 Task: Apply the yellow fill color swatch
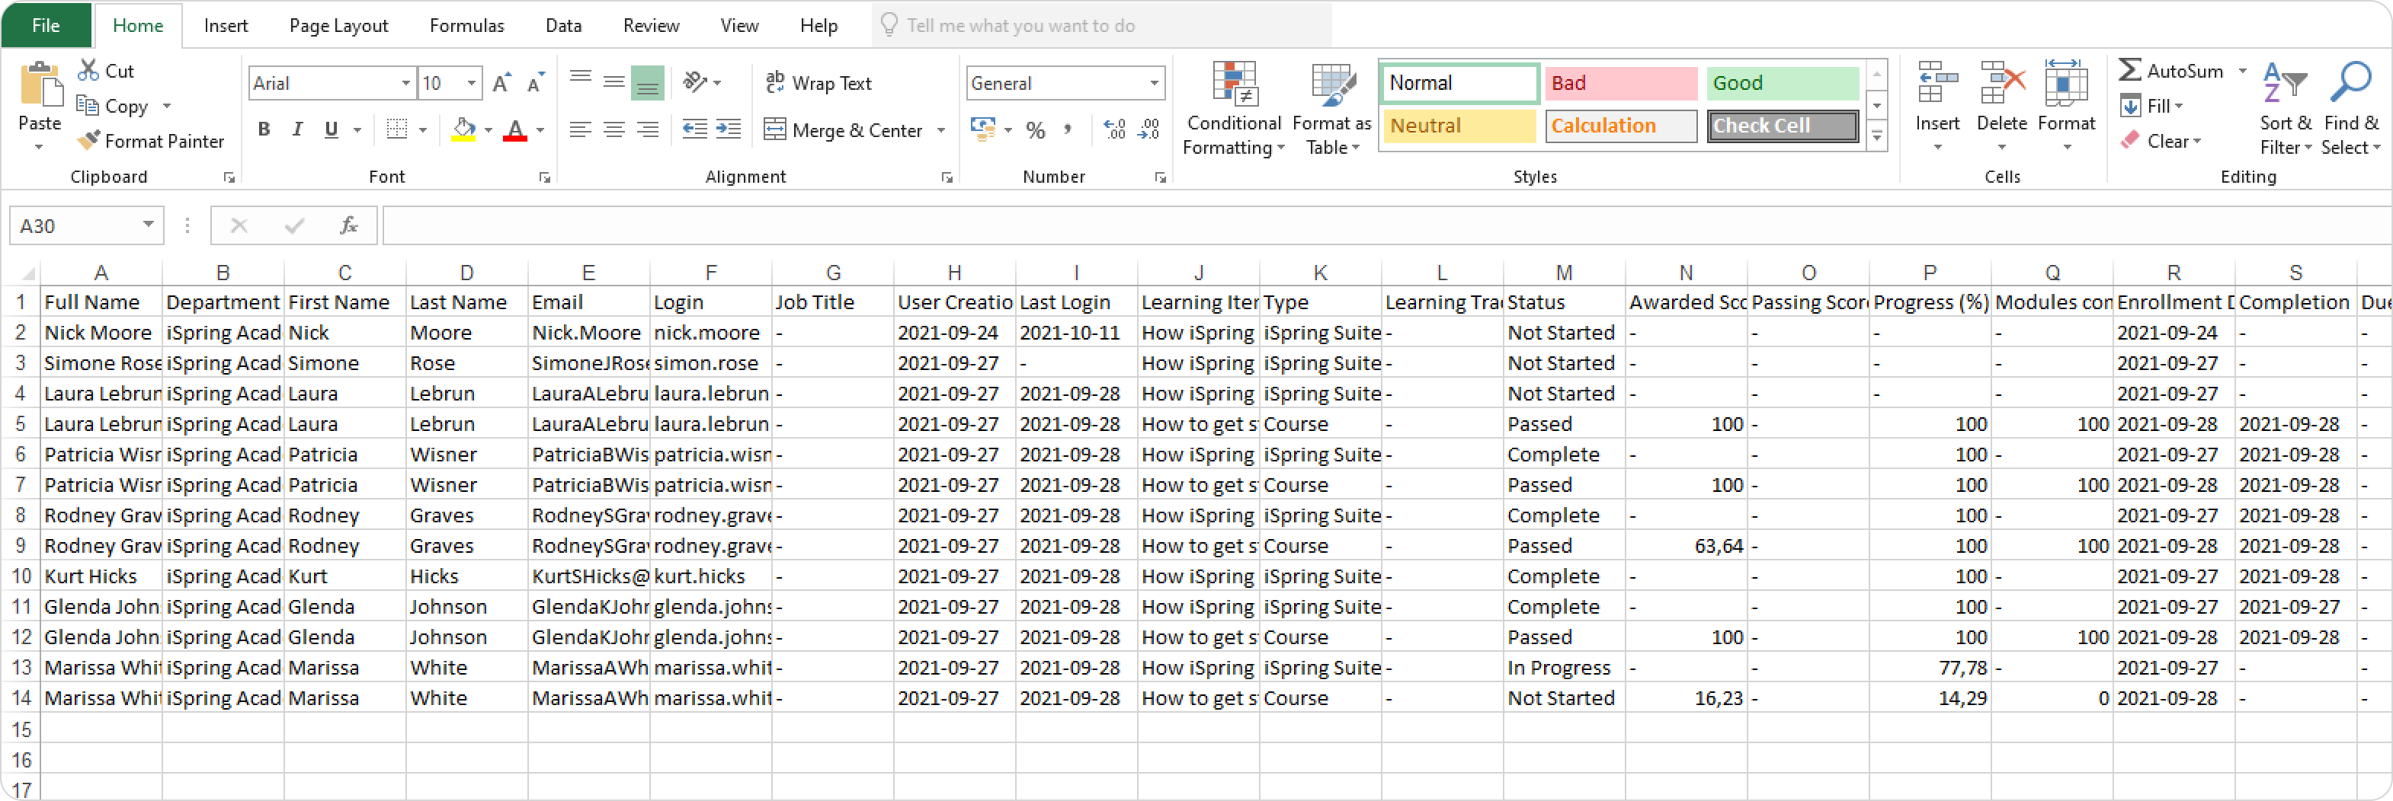pos(463,131)
